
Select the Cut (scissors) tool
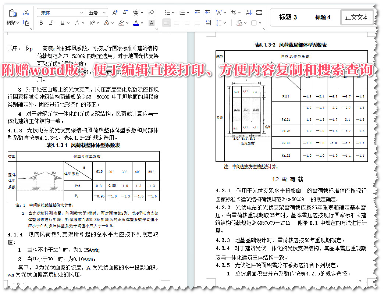click(26, 12)
